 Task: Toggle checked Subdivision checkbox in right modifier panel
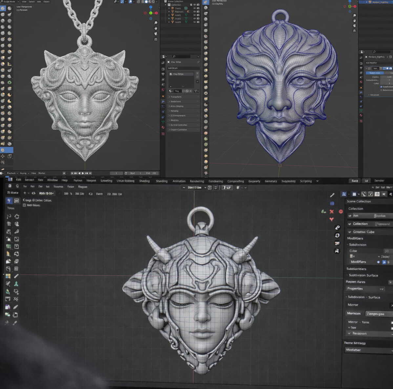(x=381, y=87)
